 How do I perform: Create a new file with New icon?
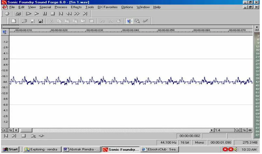tap(14, 21)
